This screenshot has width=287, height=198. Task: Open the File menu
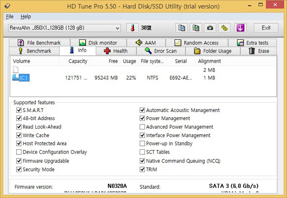(x=10, y=16)
